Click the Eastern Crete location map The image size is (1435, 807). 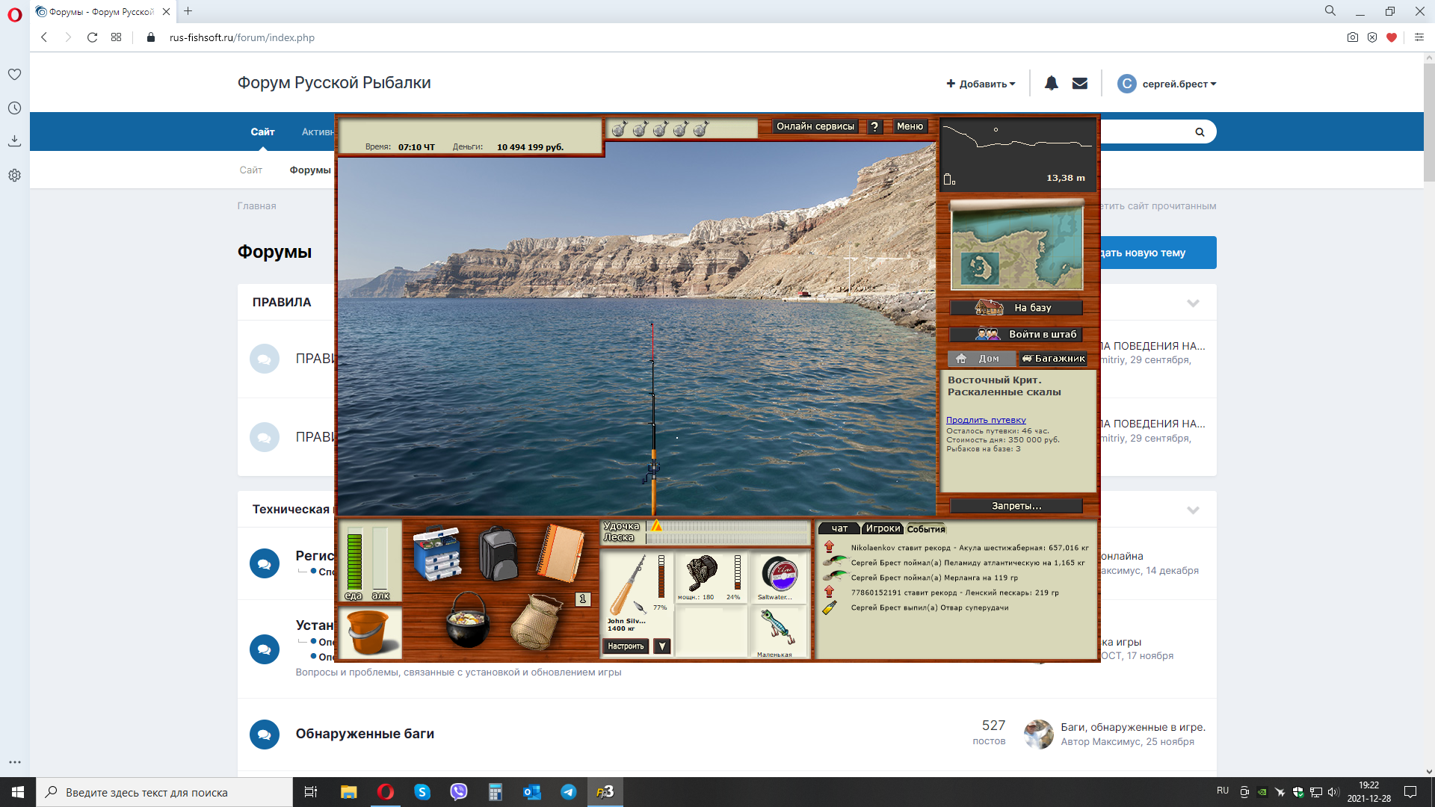pos(1016,247)
